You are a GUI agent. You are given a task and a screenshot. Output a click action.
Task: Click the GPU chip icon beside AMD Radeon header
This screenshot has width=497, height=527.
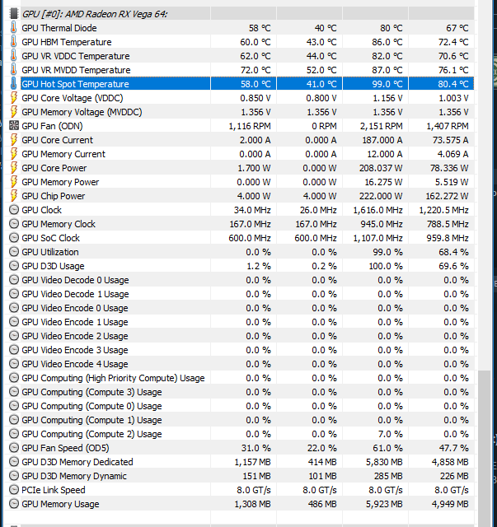(13, 14)
